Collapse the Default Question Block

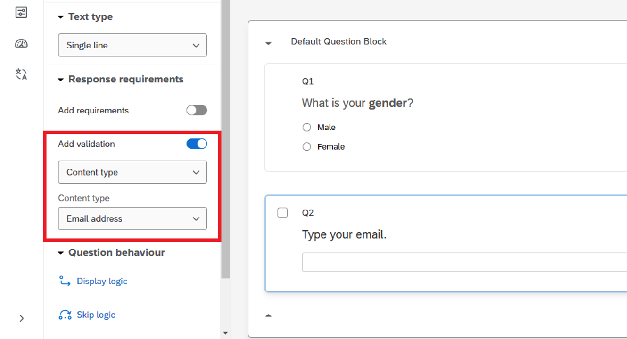(268, 43)
